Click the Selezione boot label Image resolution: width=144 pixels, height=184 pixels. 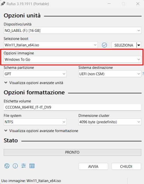point(16,38)
